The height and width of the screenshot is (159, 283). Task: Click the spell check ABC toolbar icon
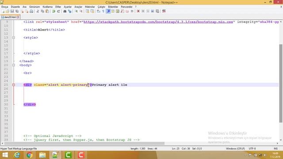click(164, 11)
